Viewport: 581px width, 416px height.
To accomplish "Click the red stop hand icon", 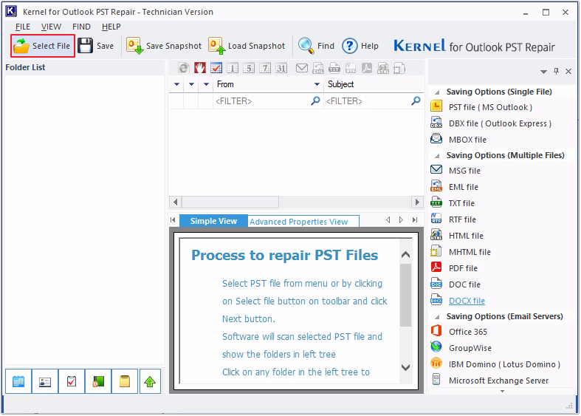I will point(200,68).
